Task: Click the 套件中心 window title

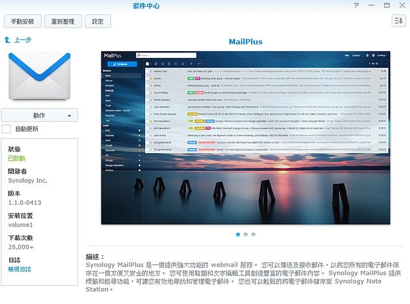Action: (146, 6)
